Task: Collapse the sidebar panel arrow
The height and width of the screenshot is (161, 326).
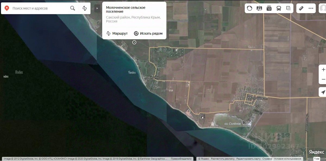Action: pos(97,8)
